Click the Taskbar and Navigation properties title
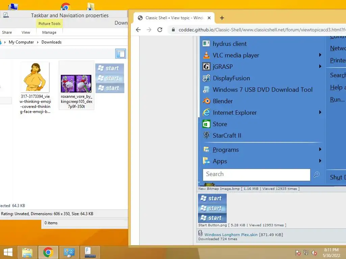Viewport: 346px width, 259px height. 70,16
